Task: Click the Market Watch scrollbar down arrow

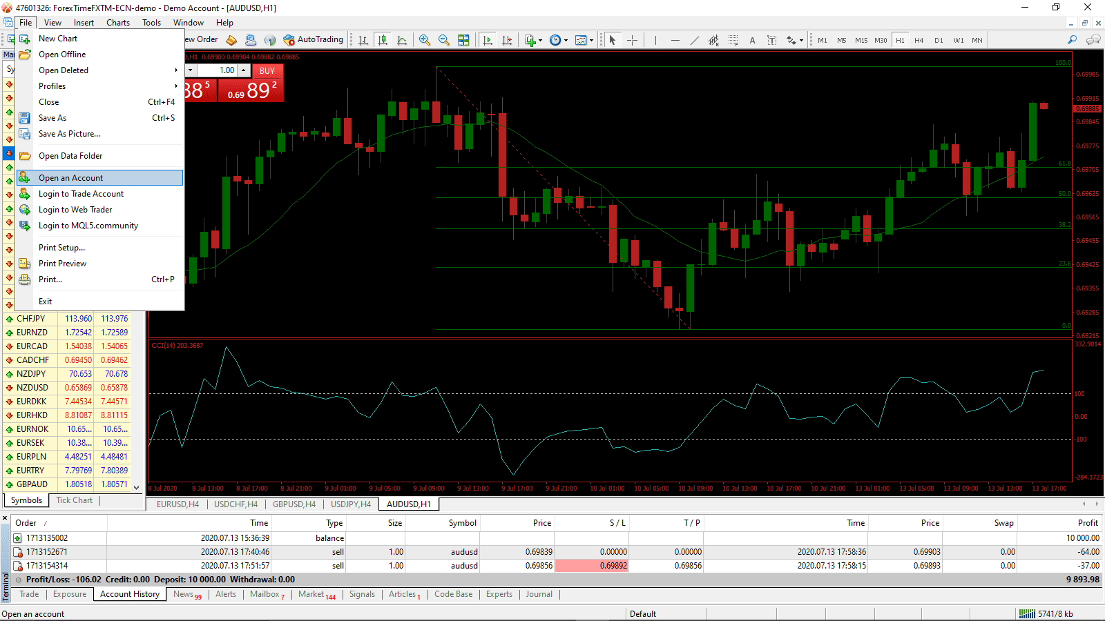Action: point(137,487)
